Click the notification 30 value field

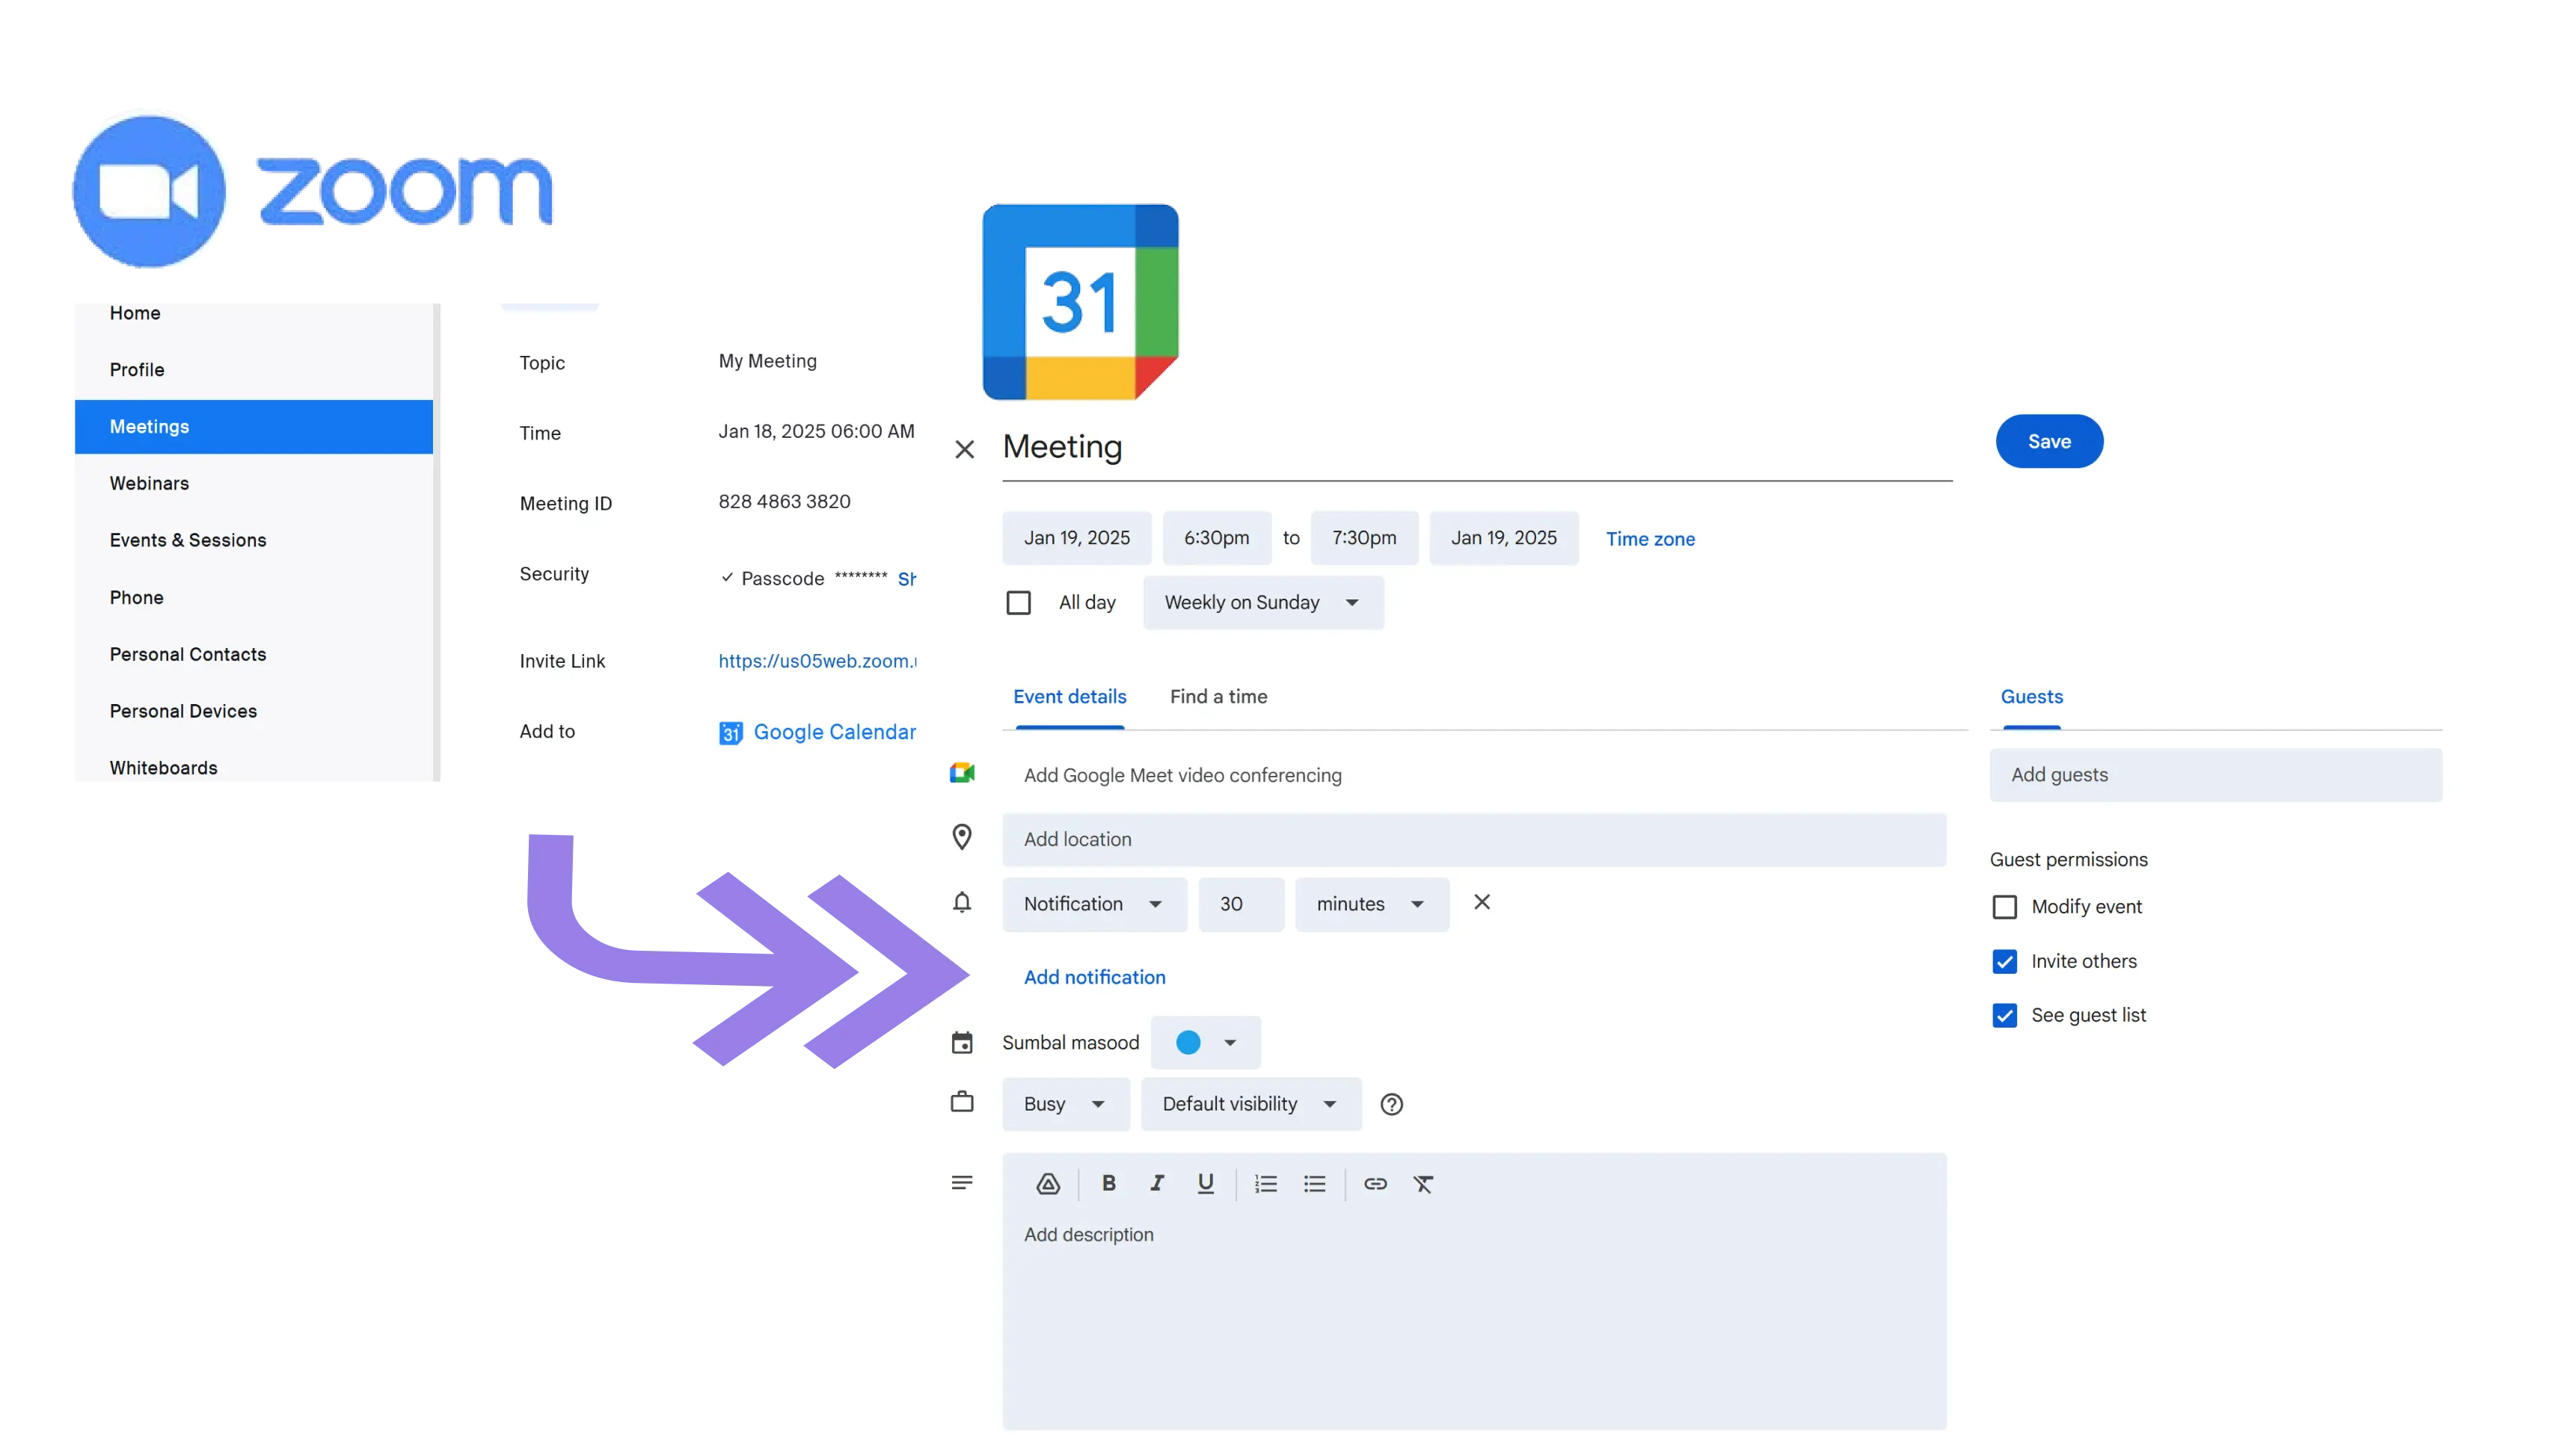1241,904
